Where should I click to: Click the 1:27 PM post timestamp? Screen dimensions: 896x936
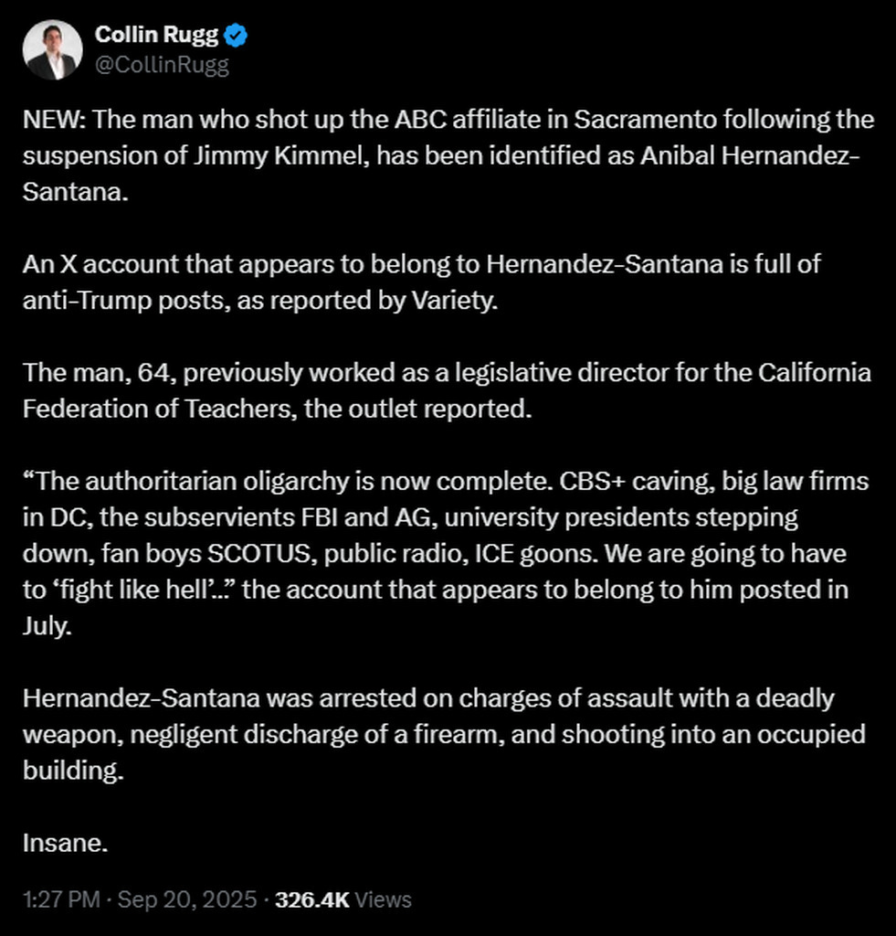[x=62, y=899]
